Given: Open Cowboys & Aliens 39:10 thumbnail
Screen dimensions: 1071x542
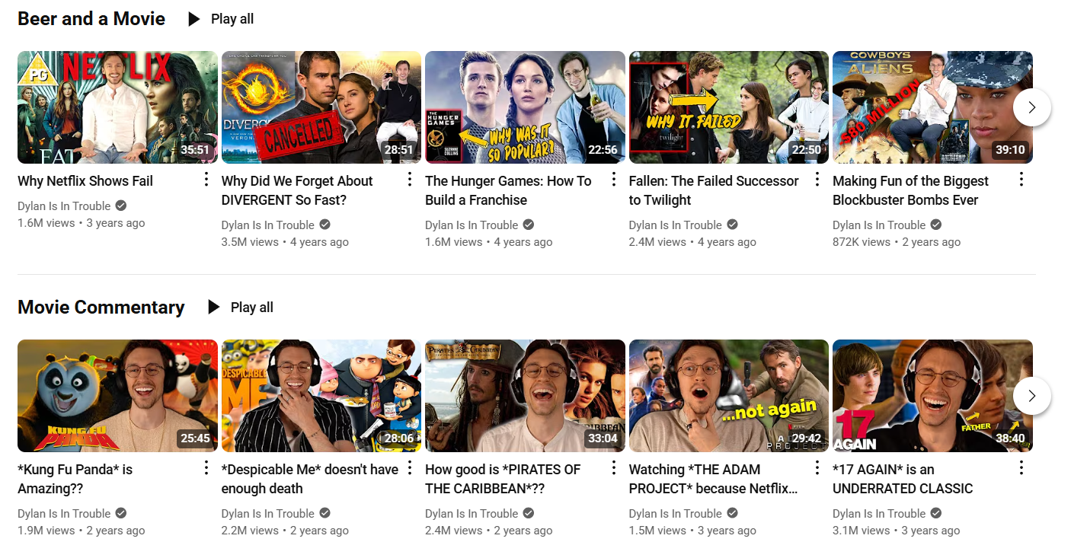Looking at the screenshot, I should pos(932,107).
